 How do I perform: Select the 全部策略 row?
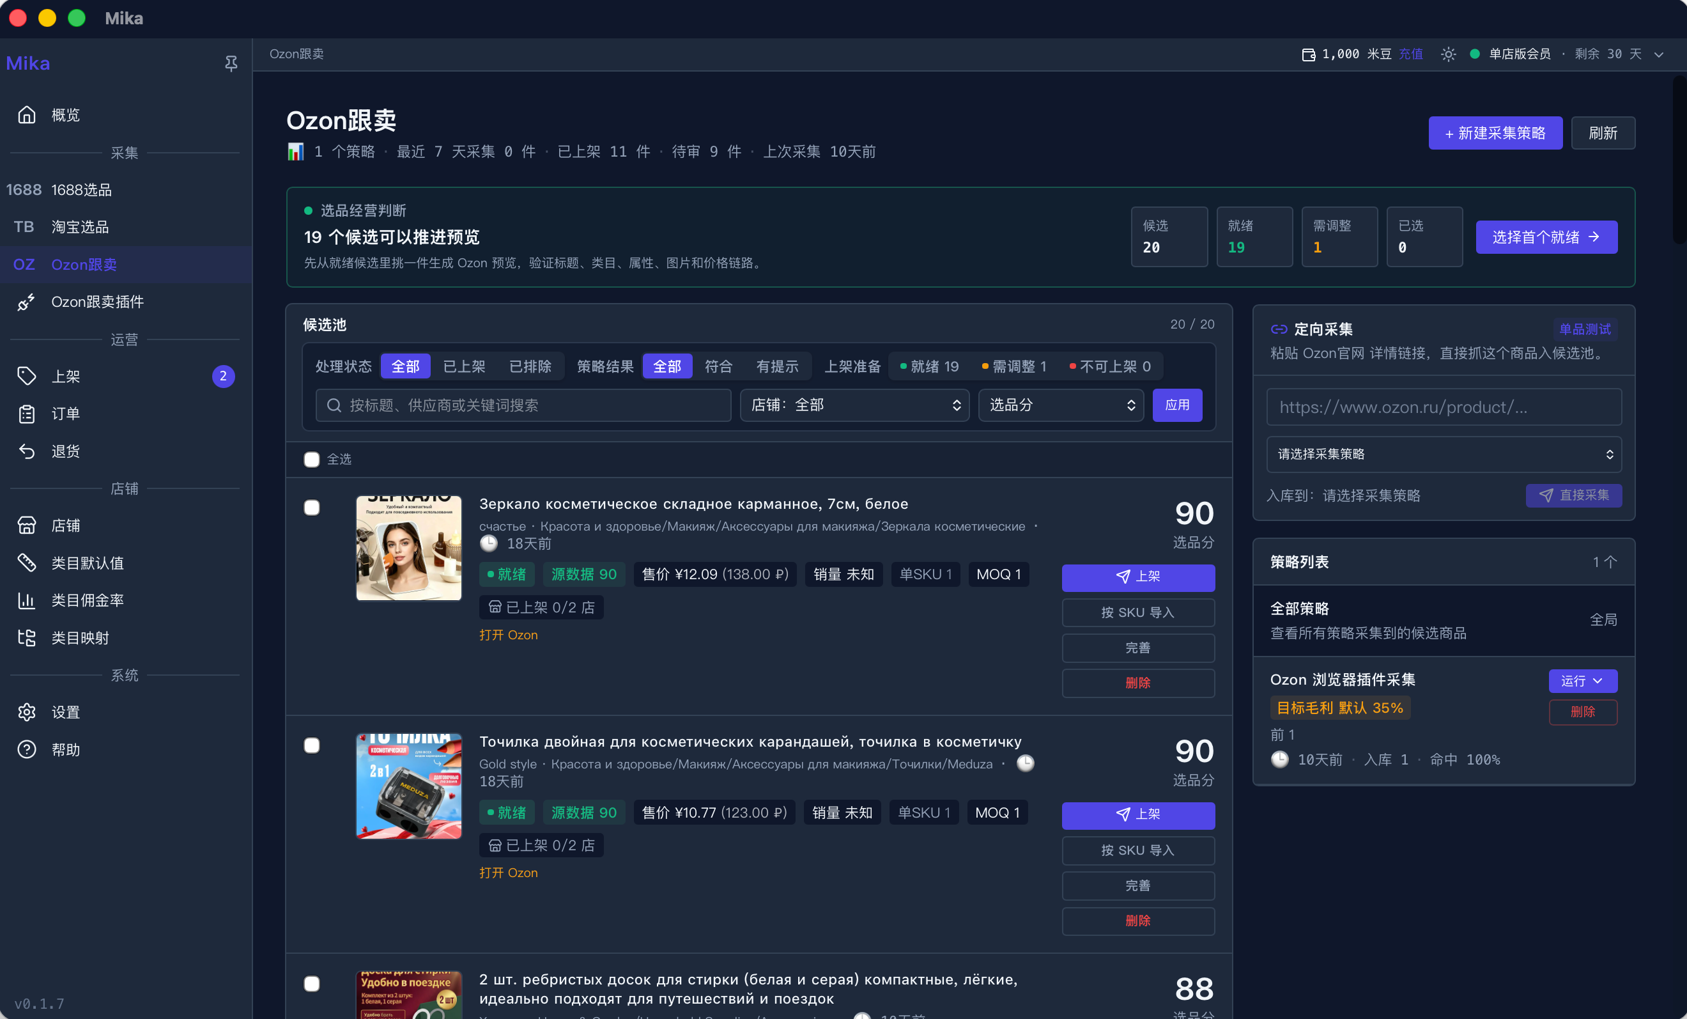click(x=1444, y=619)
